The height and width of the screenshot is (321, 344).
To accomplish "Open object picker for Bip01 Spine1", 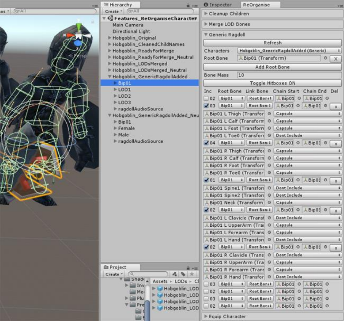I will 269,188.
